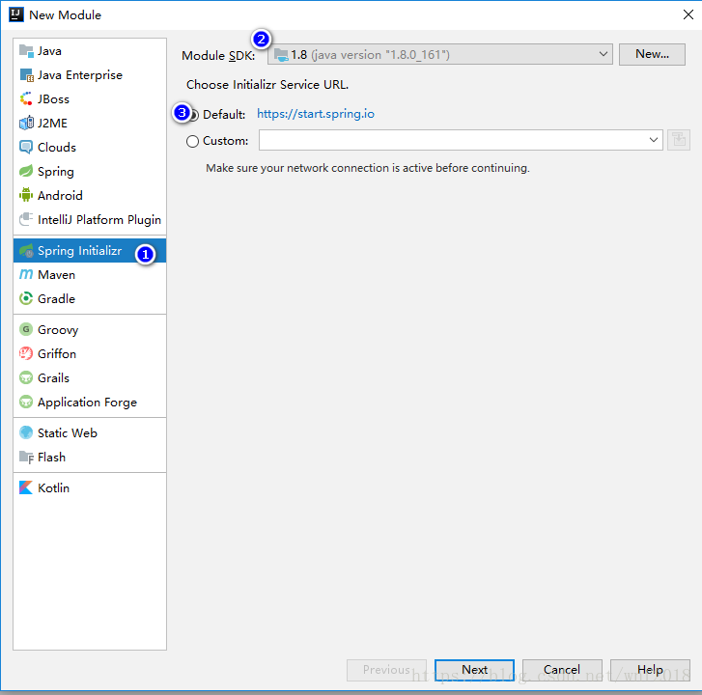Image resolution: width=702 pixels, height=695 pixels.
Task: Select Griffon label in module list
Action: coord(57,354)
